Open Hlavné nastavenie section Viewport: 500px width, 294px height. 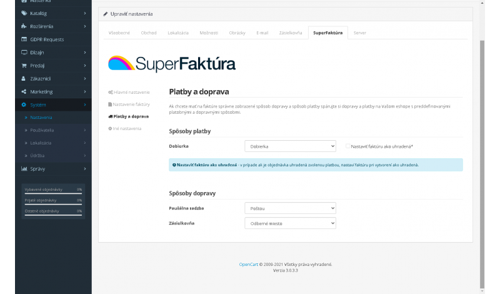pyautogui.click(x=129, y=92)
